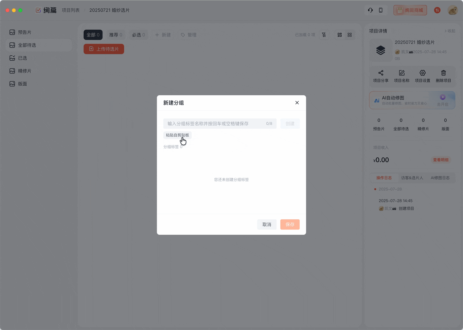463x330 pixels.
Task: Cancel with the 取消 button
Action: pyautogui.click(x=267, y=225)
